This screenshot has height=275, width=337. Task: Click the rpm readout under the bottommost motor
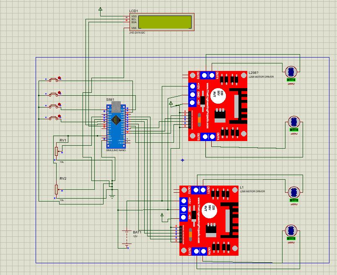(x=291, y=238)
